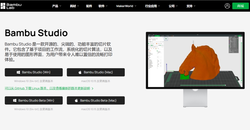Expand the 耗材 dropdown menu
The height and width of the screenshot is (130, 250).
coord(74,6)
